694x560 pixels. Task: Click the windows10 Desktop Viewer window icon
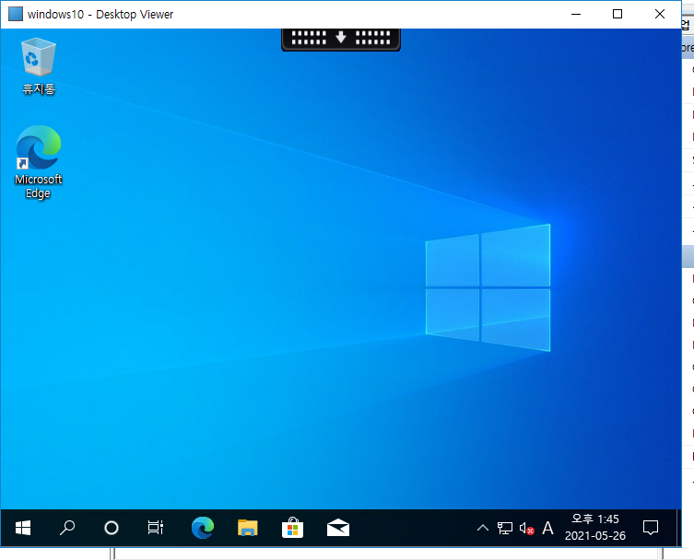[16, 14]
